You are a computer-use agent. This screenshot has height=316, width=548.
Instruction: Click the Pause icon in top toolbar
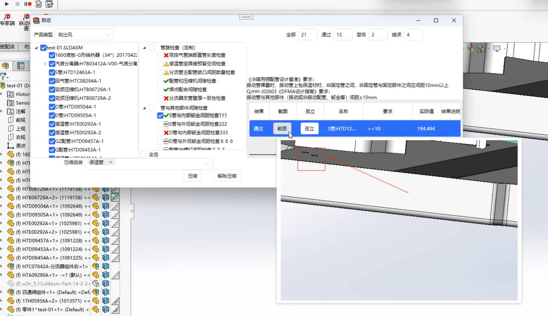pyautogui.click(x=25, y=4)
